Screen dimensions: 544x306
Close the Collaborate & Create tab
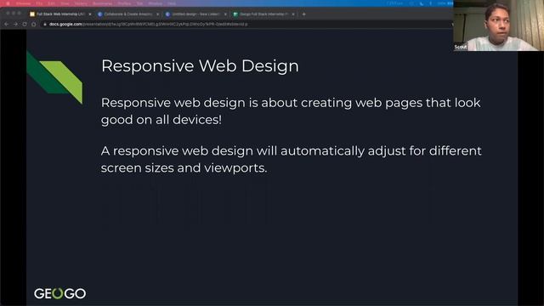click(157, 14)
